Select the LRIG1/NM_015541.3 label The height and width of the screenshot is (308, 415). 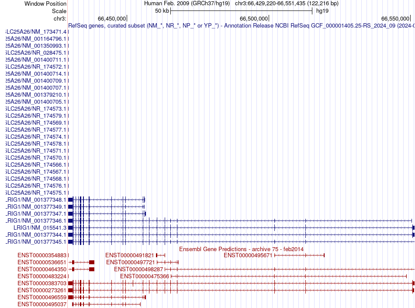(40, 227)
